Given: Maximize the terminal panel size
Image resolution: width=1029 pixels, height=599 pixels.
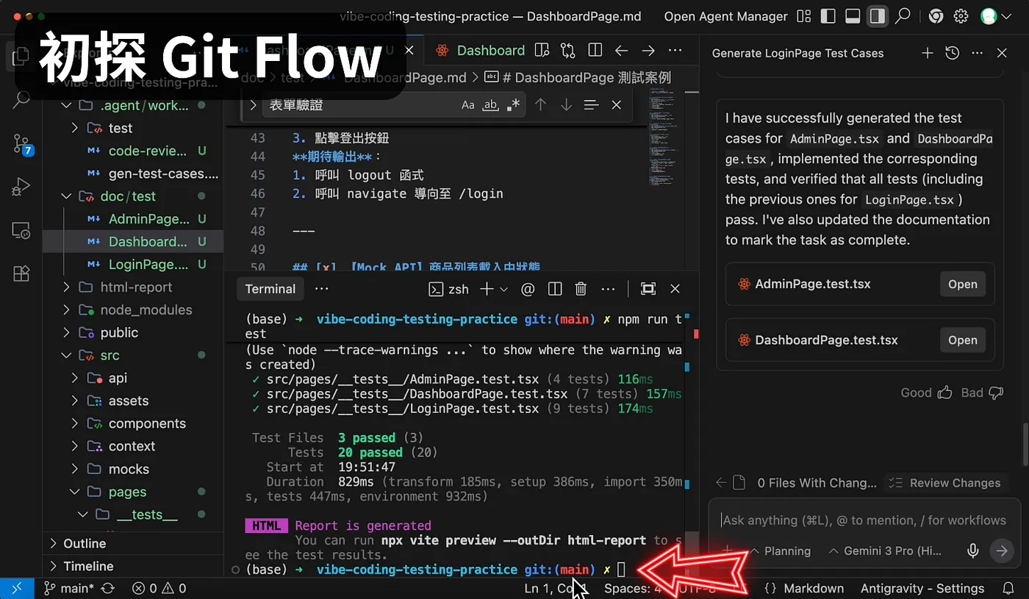Looking at the screenshot, I should coord(648,289).
